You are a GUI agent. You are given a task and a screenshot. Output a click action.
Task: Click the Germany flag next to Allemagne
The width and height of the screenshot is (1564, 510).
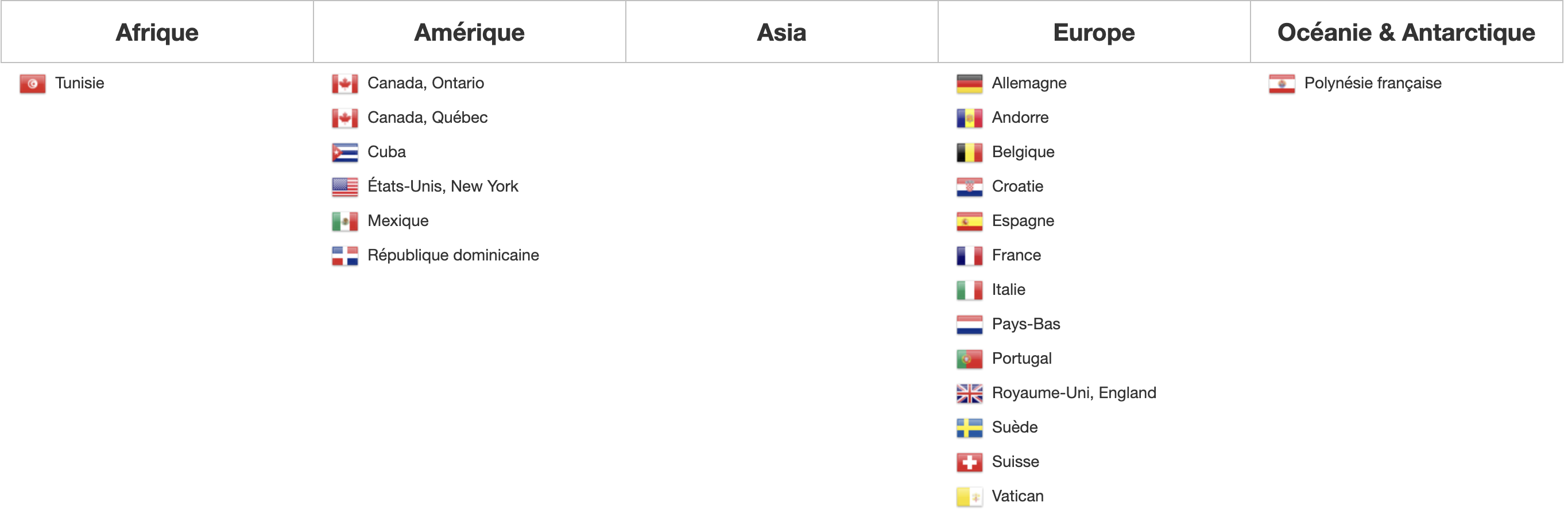click(x=970, y=84)
